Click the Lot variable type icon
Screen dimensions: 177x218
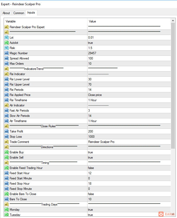[7, 38]
